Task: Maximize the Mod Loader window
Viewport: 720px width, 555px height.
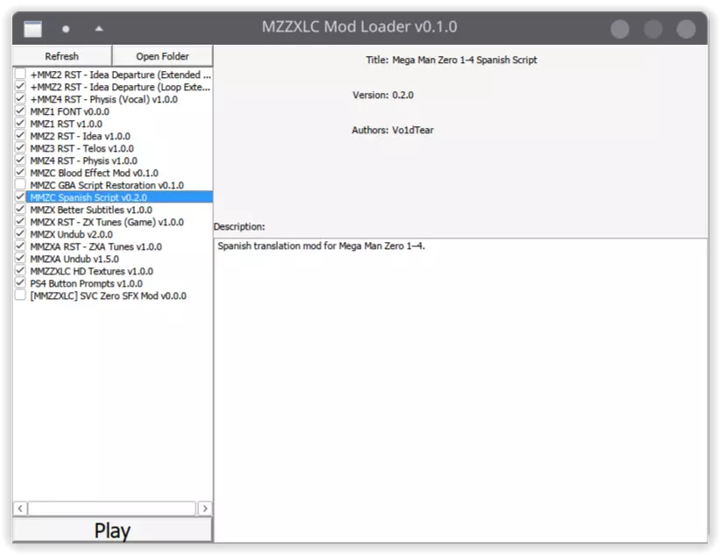Action: pos(652,29)
